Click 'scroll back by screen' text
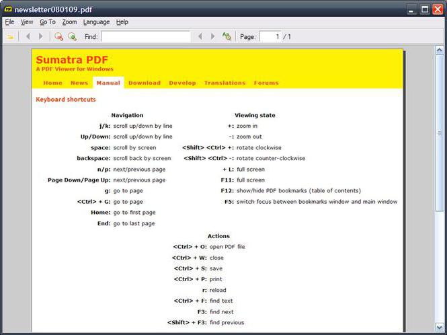Screen dimensions: 447x335 click(x=142, y=158)
